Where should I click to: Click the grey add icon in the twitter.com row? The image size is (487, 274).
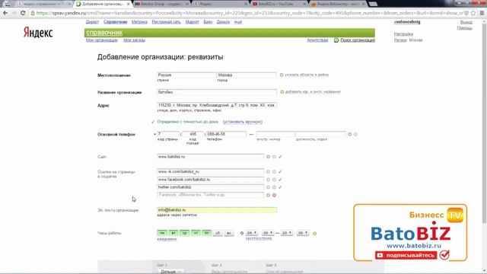pos(268,187)
